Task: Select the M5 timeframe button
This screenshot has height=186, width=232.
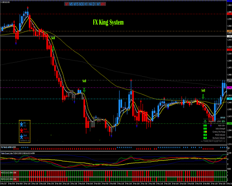Action: 71,4
